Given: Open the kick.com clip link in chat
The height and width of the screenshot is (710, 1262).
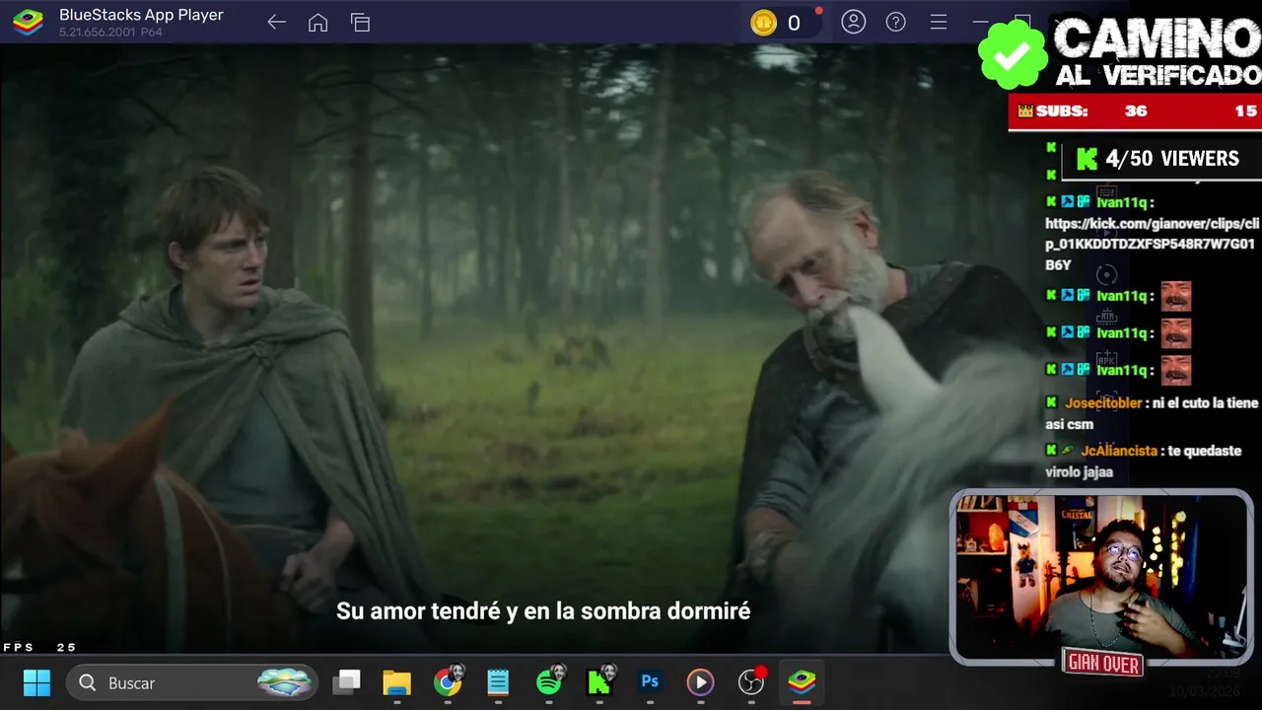Looking at the screenshot, I should 1152,245.
